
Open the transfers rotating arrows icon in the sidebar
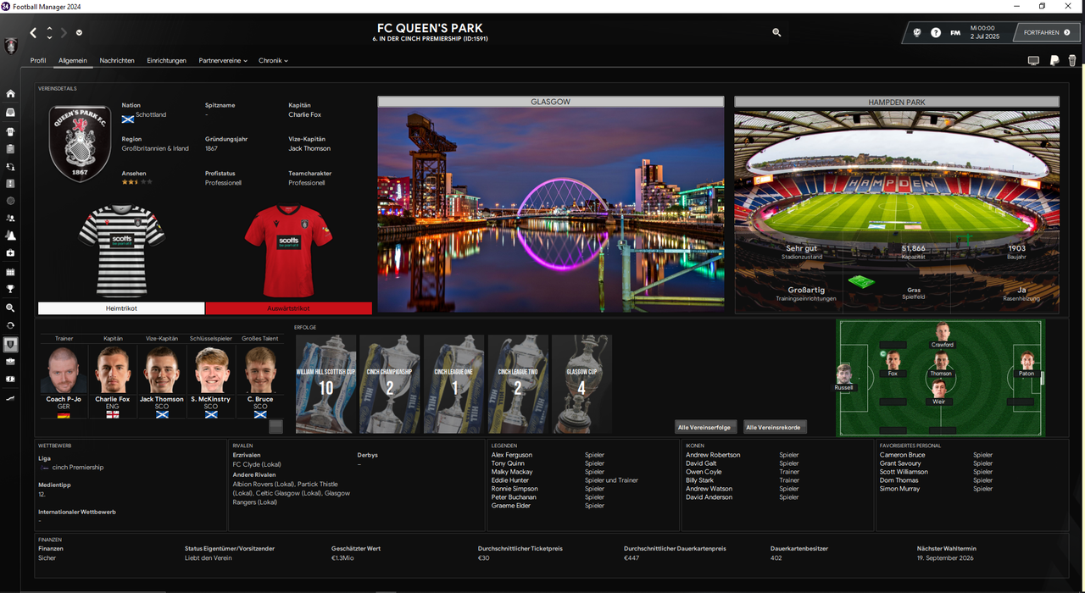(10, 325)
